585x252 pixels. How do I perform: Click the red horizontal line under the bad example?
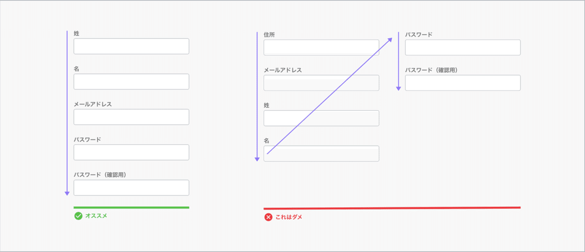coord(392,208)
